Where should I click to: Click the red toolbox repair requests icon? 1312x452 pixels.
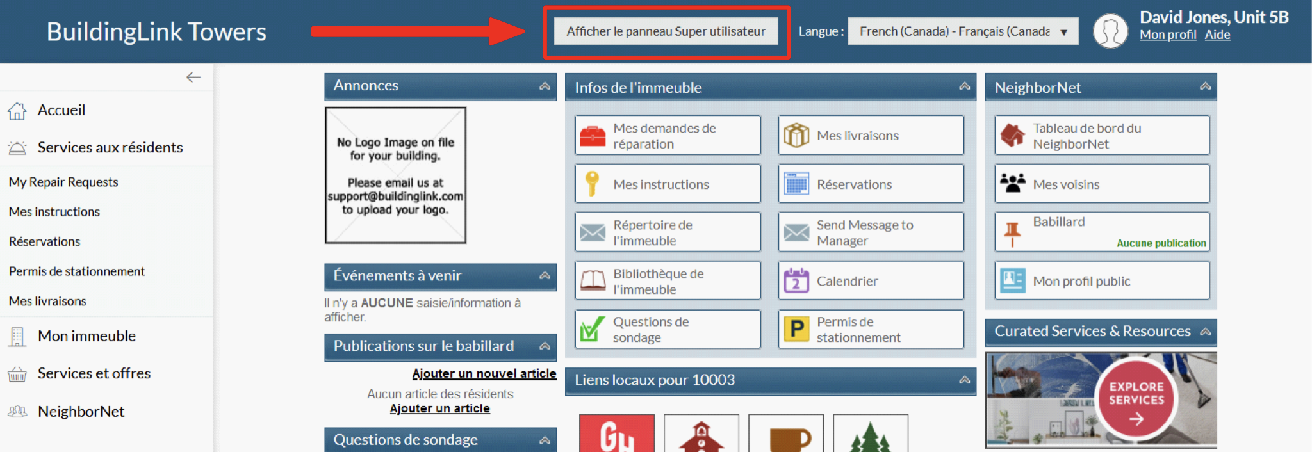pos(593,136)
